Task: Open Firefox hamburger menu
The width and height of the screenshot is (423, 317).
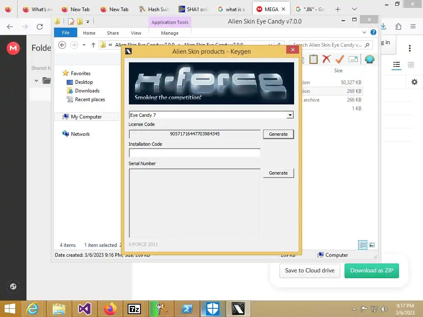Action: pyautogui.click(x=413, y=26)
